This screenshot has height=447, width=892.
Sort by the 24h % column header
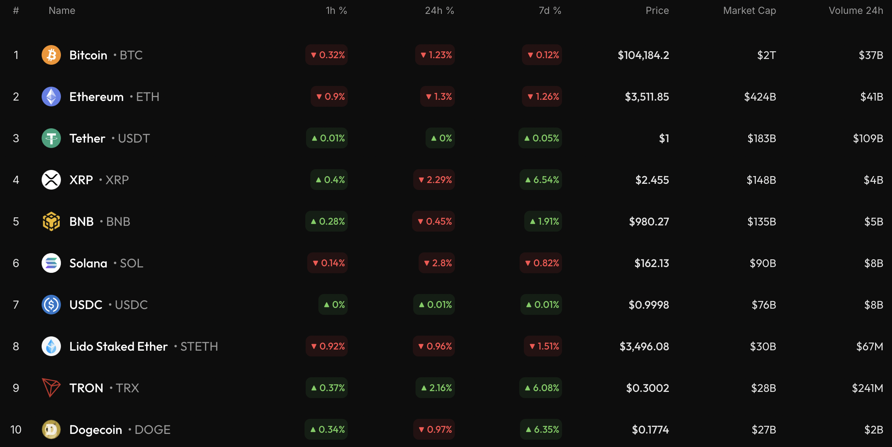[439, 11]
